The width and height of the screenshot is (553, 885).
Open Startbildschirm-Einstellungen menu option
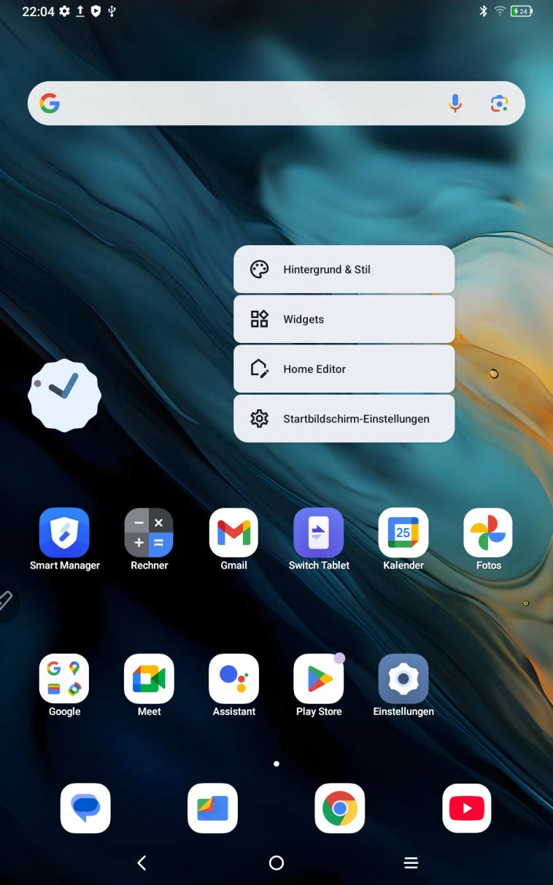click(x=344, y=419)
